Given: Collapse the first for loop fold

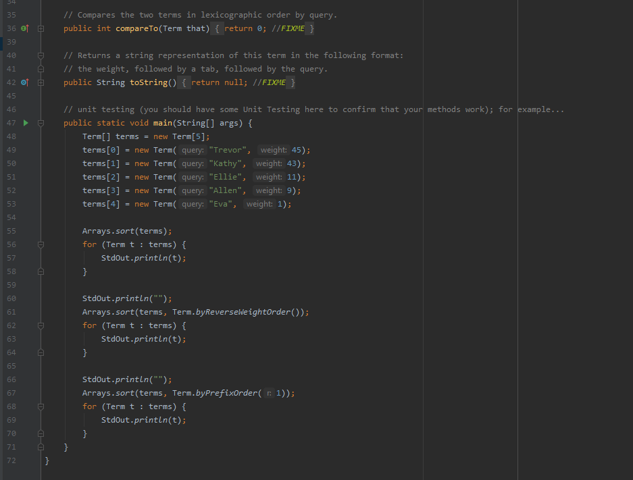Looking at the screenshot, I should tap(41, 244).
